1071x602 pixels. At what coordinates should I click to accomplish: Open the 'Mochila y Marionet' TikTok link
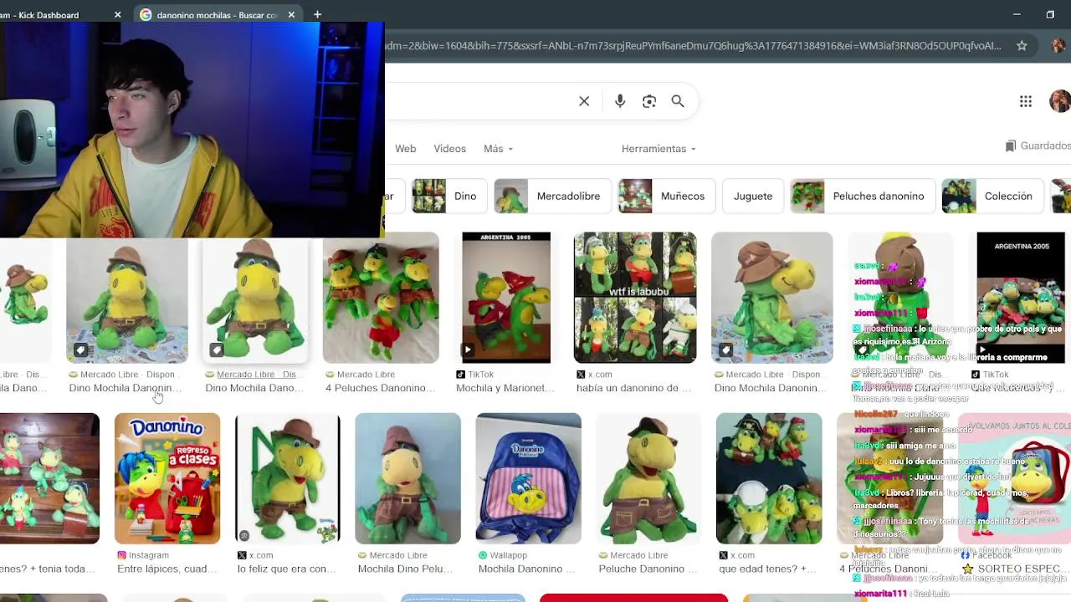[505, 388]
